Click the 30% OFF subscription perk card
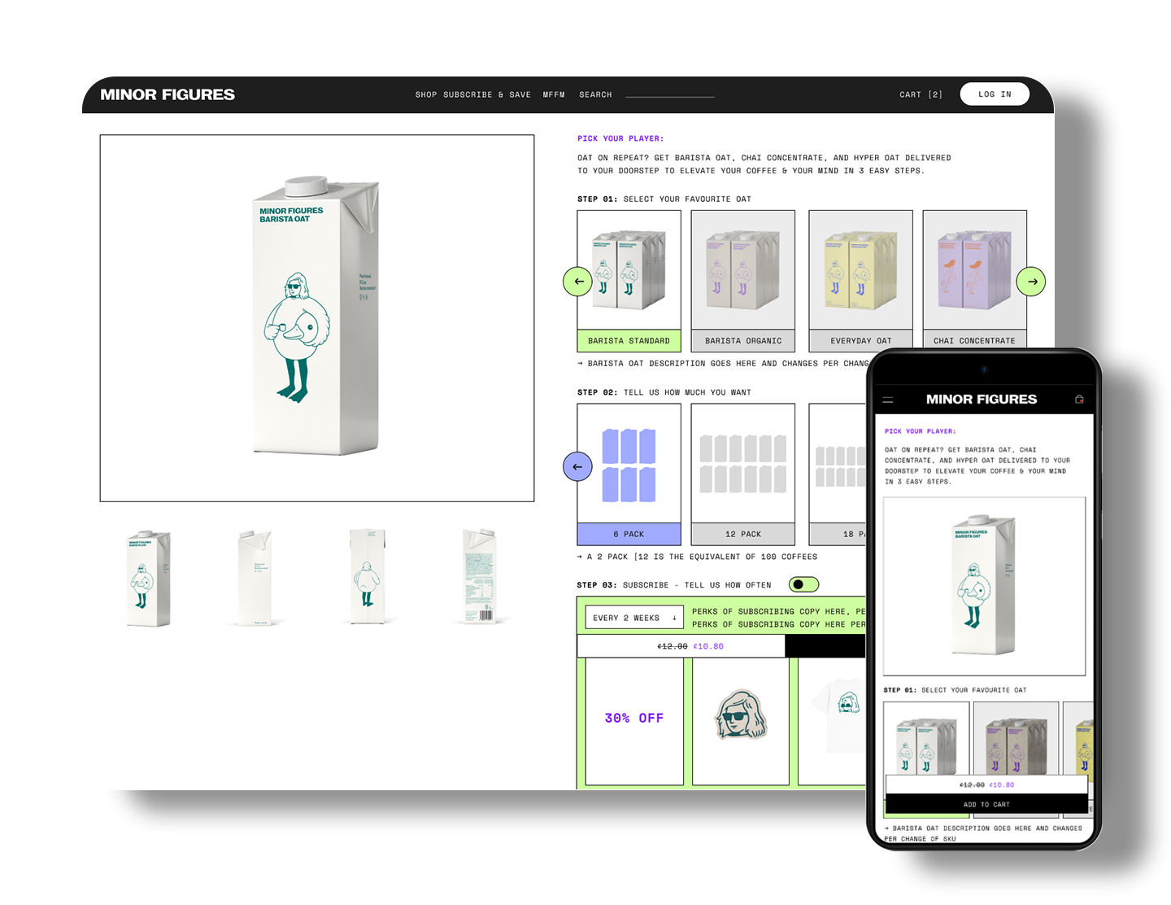1171x905 pixels. pyautogui.click(x=633, y=718)
